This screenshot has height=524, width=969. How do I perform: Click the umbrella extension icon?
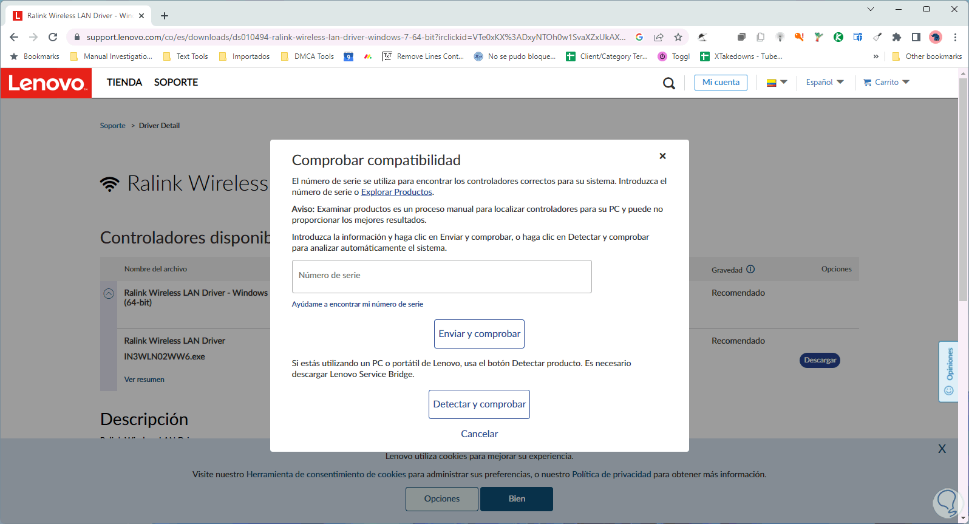(702, 37)
